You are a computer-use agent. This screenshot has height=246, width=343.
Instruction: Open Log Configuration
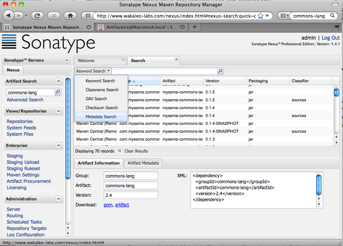[25, 234]
